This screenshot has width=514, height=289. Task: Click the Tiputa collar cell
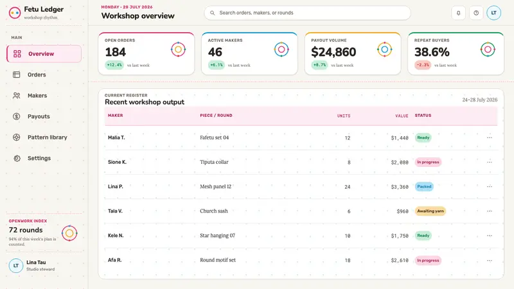coord(214,162)
